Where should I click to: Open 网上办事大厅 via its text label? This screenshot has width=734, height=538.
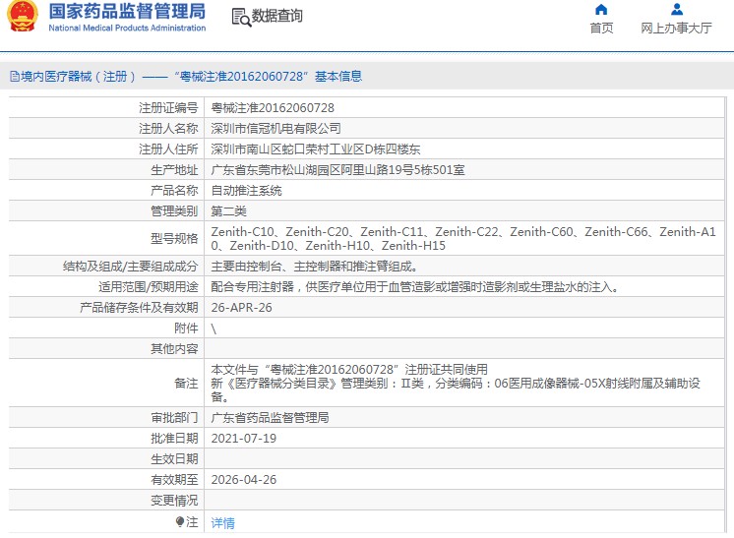[676, 29]
